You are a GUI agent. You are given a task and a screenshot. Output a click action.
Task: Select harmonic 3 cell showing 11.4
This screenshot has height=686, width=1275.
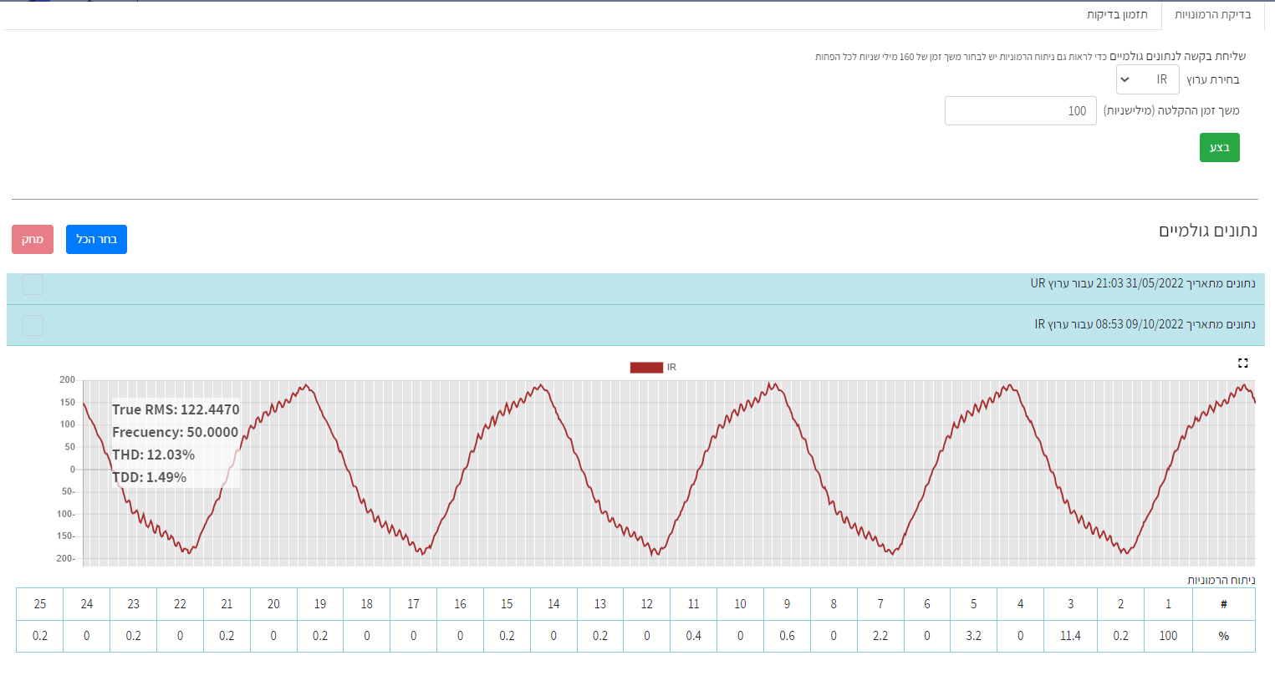click(x=1070, y=636)
